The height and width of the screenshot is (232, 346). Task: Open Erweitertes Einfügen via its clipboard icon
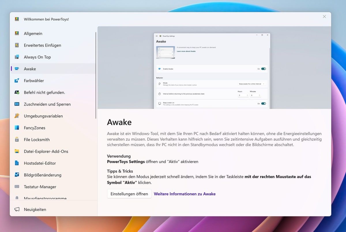tap(17, 45)
